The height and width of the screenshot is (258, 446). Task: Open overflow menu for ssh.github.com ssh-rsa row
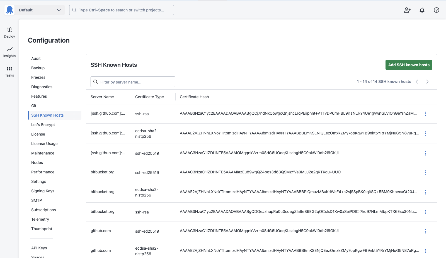coord(426,114)
